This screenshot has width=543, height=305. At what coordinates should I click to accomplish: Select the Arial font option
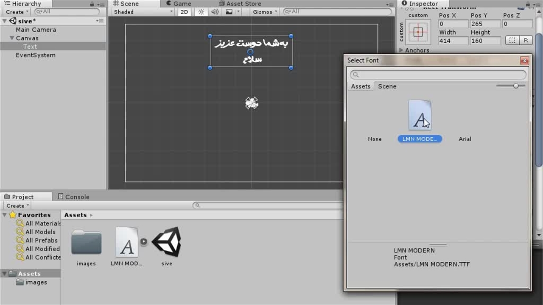[x=465, y=139]
